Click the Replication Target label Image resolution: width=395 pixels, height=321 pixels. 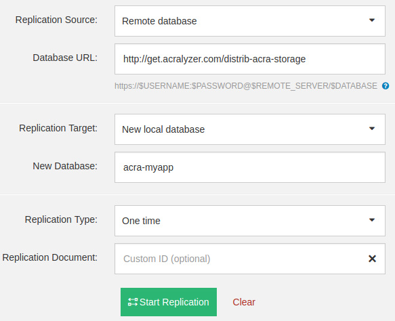[58, 128]
